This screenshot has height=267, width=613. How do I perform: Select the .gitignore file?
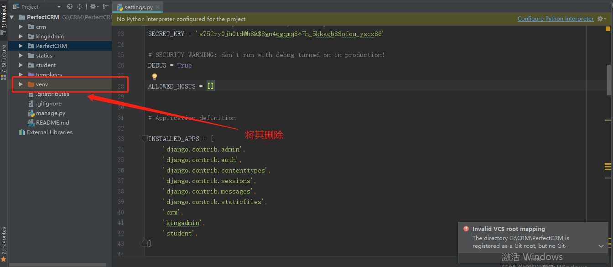49,104
